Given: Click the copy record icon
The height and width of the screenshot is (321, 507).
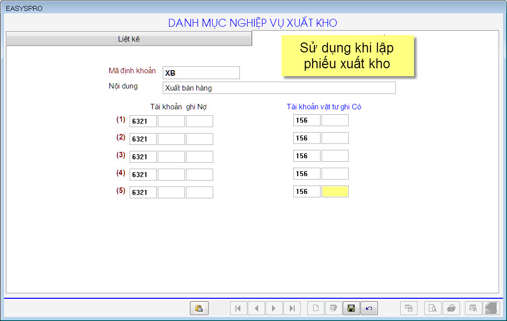Looking at the screenshot, I should pyautogui.click(x=409, y=308).
